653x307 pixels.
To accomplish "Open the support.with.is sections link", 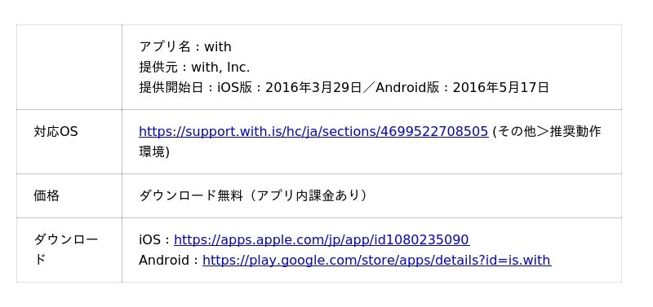I will [313, 131].
